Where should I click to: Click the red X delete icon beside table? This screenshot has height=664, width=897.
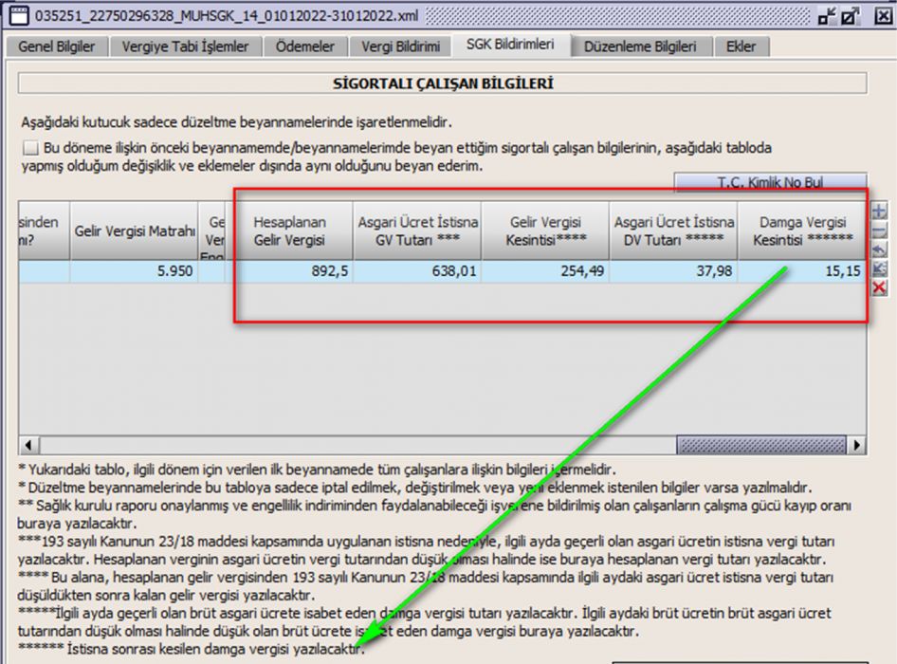879,287
